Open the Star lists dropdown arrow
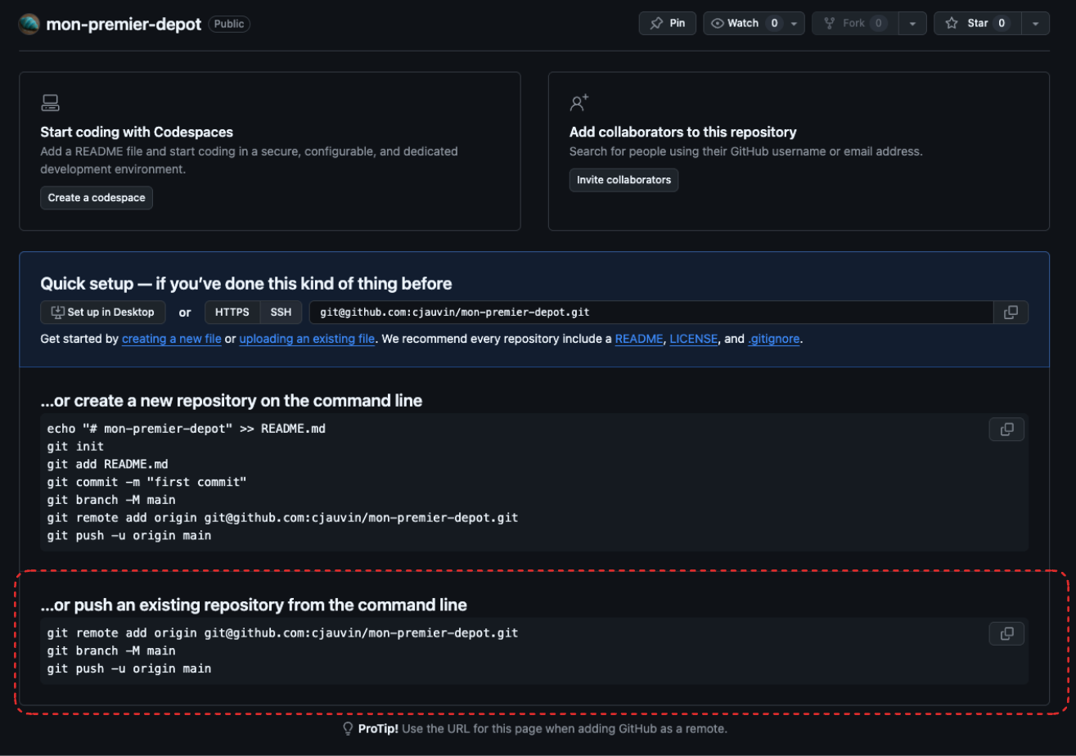 click(x=1035, y=24)
